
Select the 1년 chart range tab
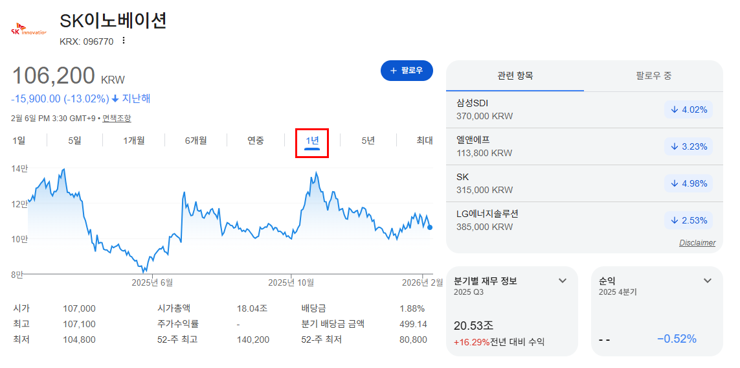(x=312, y=141)
